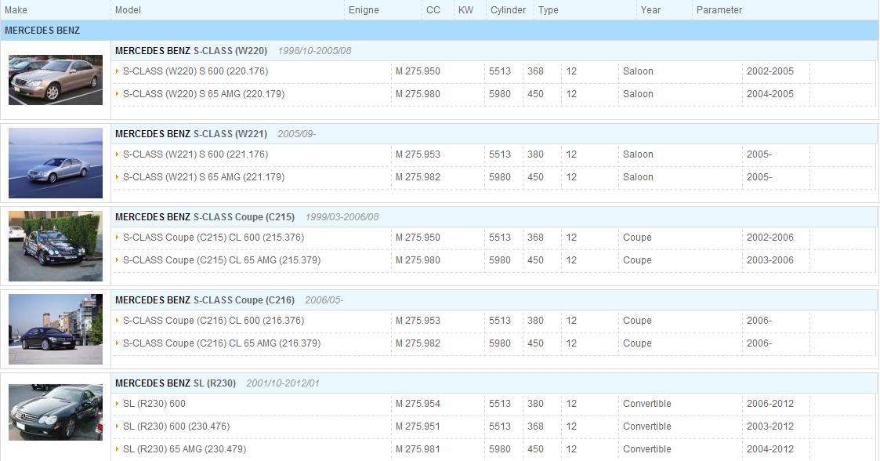880x461 pixels.
Task: Click the MERCEDES BENZ S-CLASS (W220) heading
Action: coord(191,50)
